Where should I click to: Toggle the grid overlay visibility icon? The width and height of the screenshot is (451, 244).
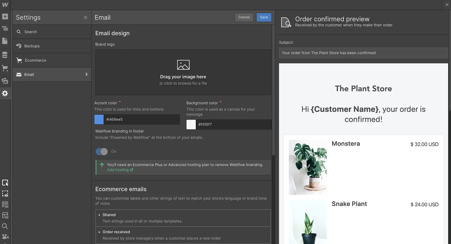click(x=5, y=205)
